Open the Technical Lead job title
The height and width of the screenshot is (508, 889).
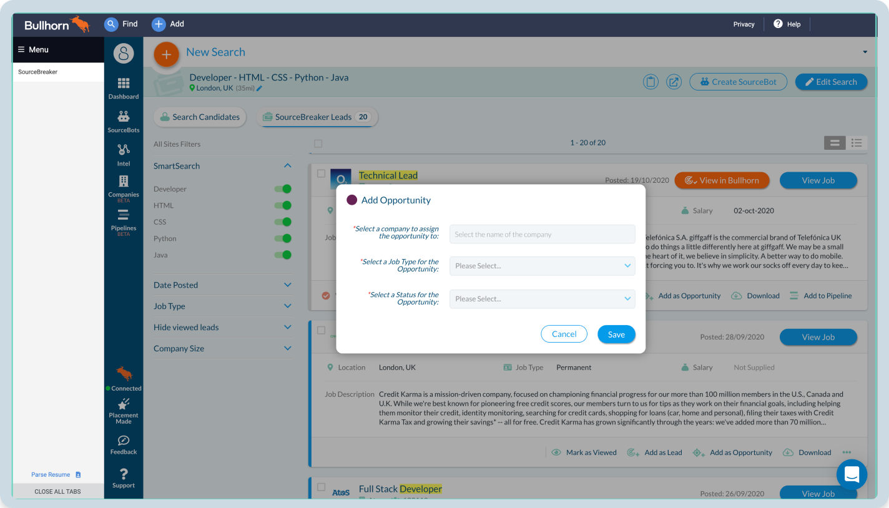tap(388, 175)
